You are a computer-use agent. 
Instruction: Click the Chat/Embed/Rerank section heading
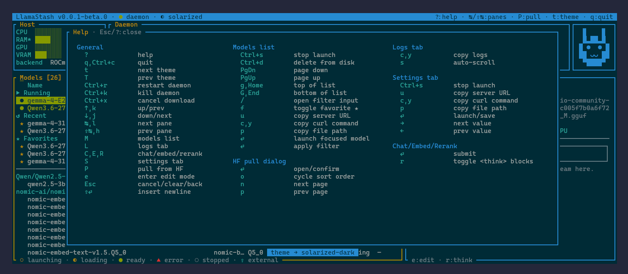pos(425,146)
